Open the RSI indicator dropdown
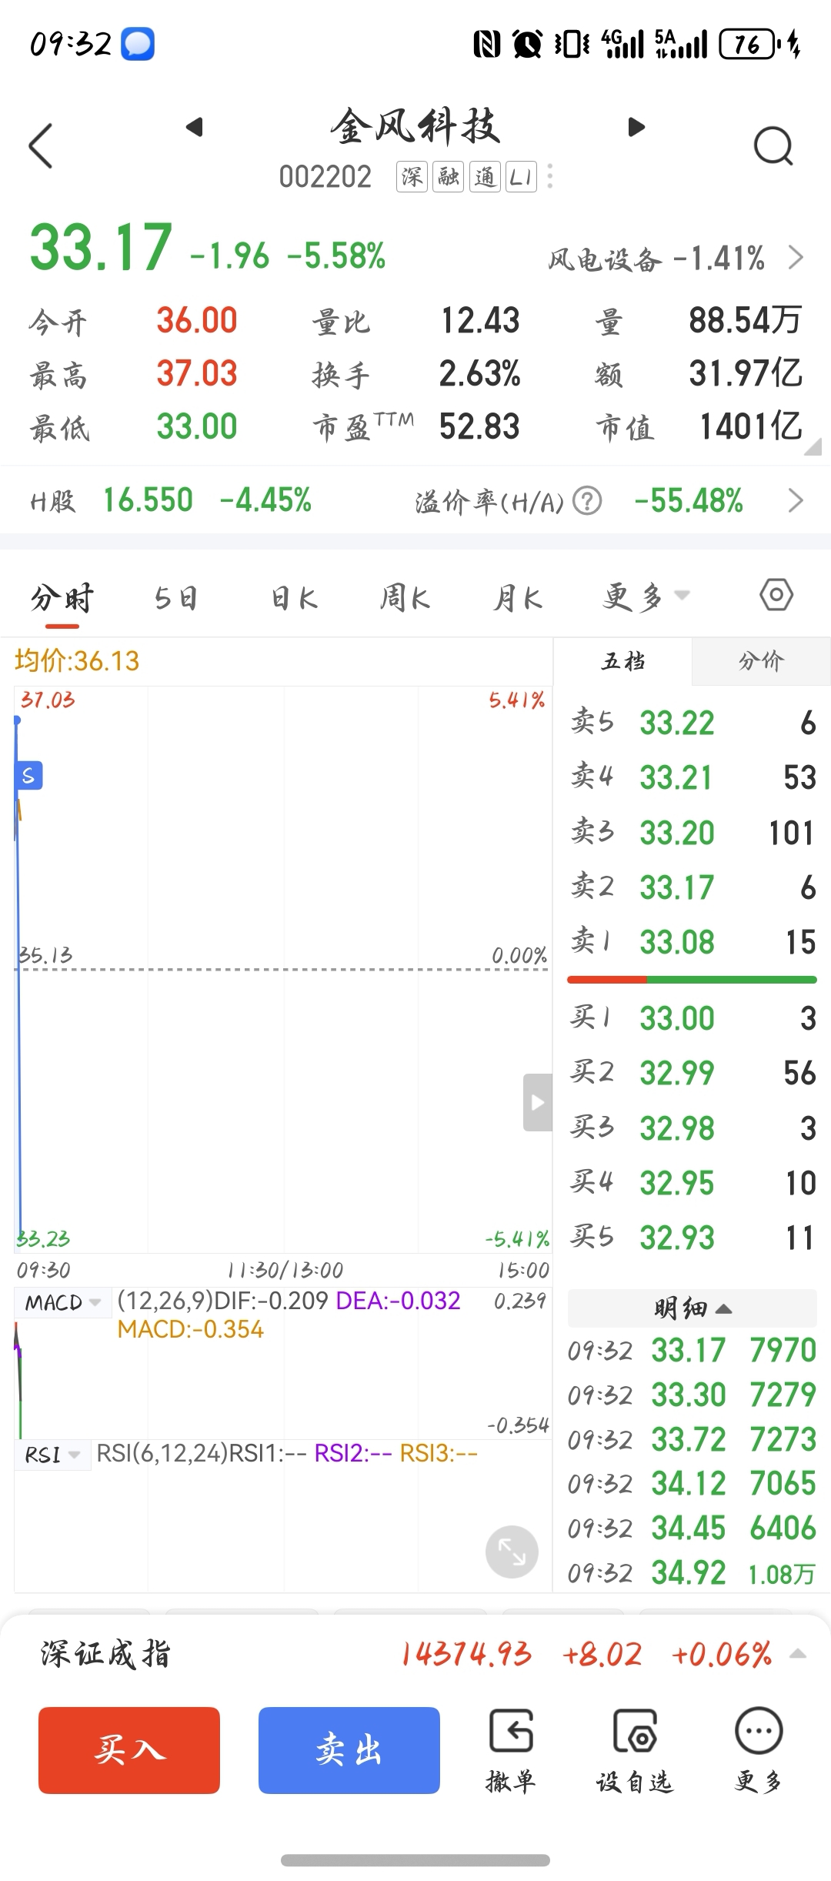 click(52, 1455)
